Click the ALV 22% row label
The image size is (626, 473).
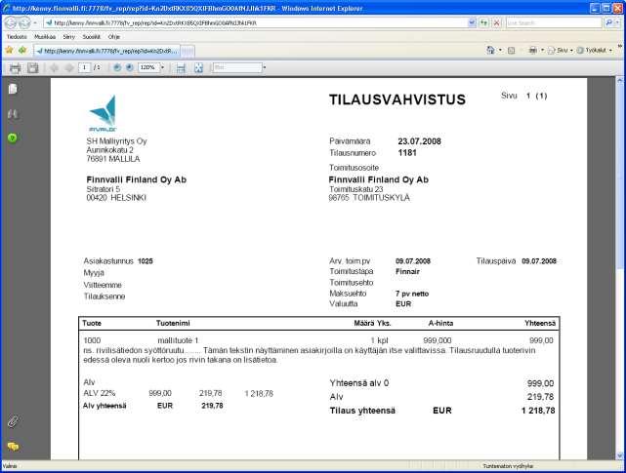(x=99, y=393)
